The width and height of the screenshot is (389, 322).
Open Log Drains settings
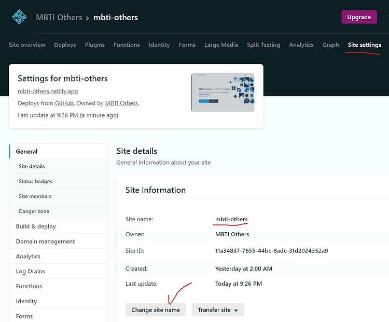click(x=59, y=271)
